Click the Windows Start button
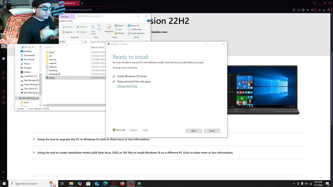The image size is (333, 187). pos(4,184)
